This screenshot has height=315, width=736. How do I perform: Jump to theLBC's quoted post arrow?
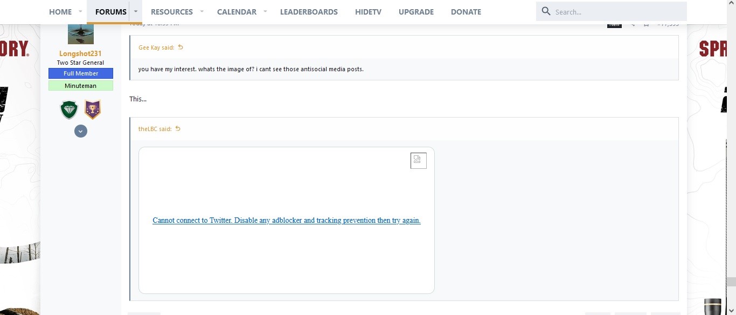[178, 129]
